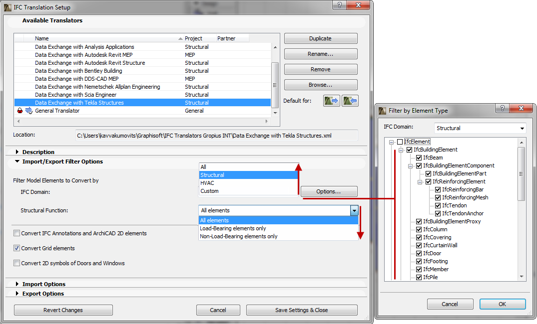The height and width of the screenshot is (324, 537).
Task: Click the translator list horizontal scrollbar right arrow
Action: (x=266, y=121)
